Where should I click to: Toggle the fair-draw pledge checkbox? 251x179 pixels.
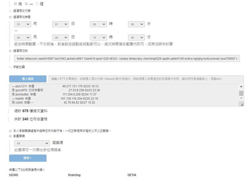pos(11,131)
